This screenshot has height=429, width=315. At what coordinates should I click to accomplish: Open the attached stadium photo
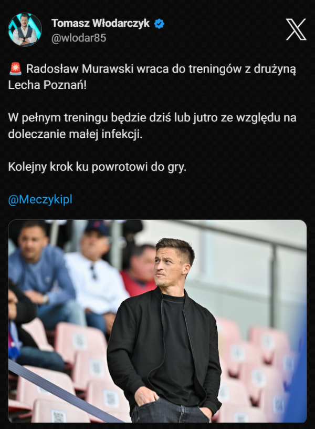click(157, 321)
